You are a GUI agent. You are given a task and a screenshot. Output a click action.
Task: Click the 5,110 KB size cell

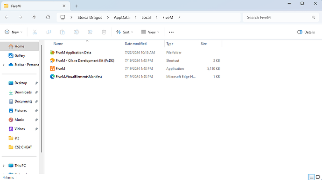[x=213, y=68]
